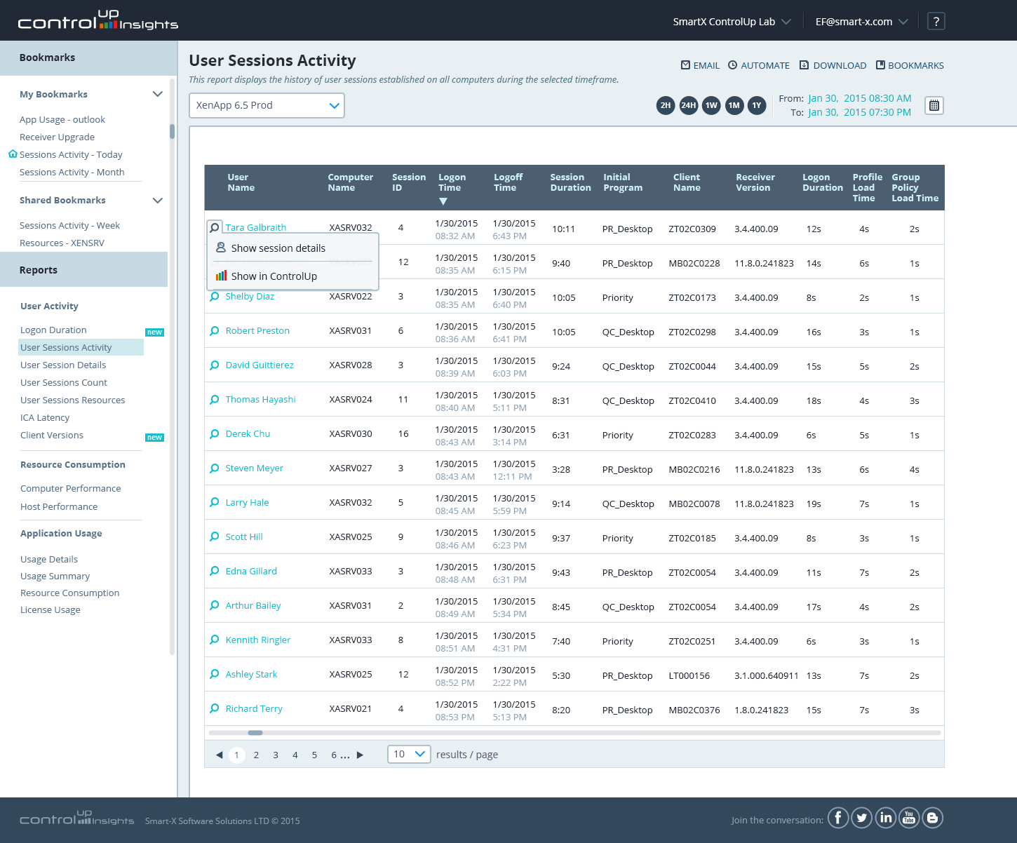Open the License Usage report
This screenshot has width=1017, height=843.
coord(50,609)
